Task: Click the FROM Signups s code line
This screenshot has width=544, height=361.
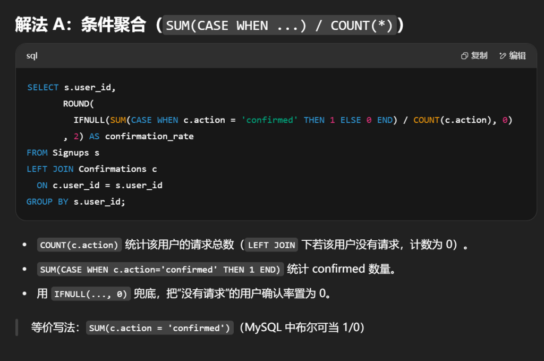Action: 63,153
